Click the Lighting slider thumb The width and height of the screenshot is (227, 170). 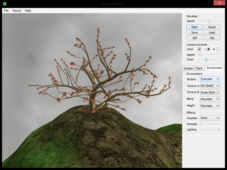(219, 129)
